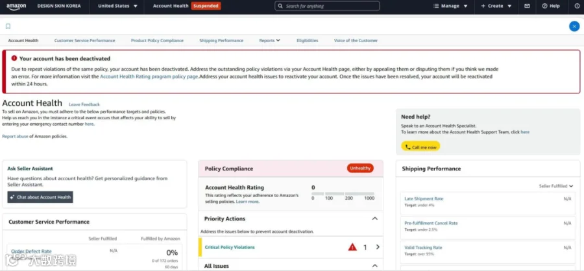Close the panel with blue X button
The width and height of the screenshot is (584, 271).
(574, 27)
